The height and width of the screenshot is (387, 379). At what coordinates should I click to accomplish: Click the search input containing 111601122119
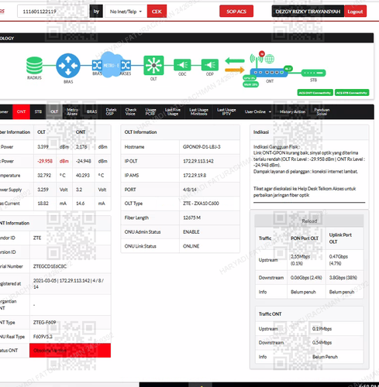(53, 12)
